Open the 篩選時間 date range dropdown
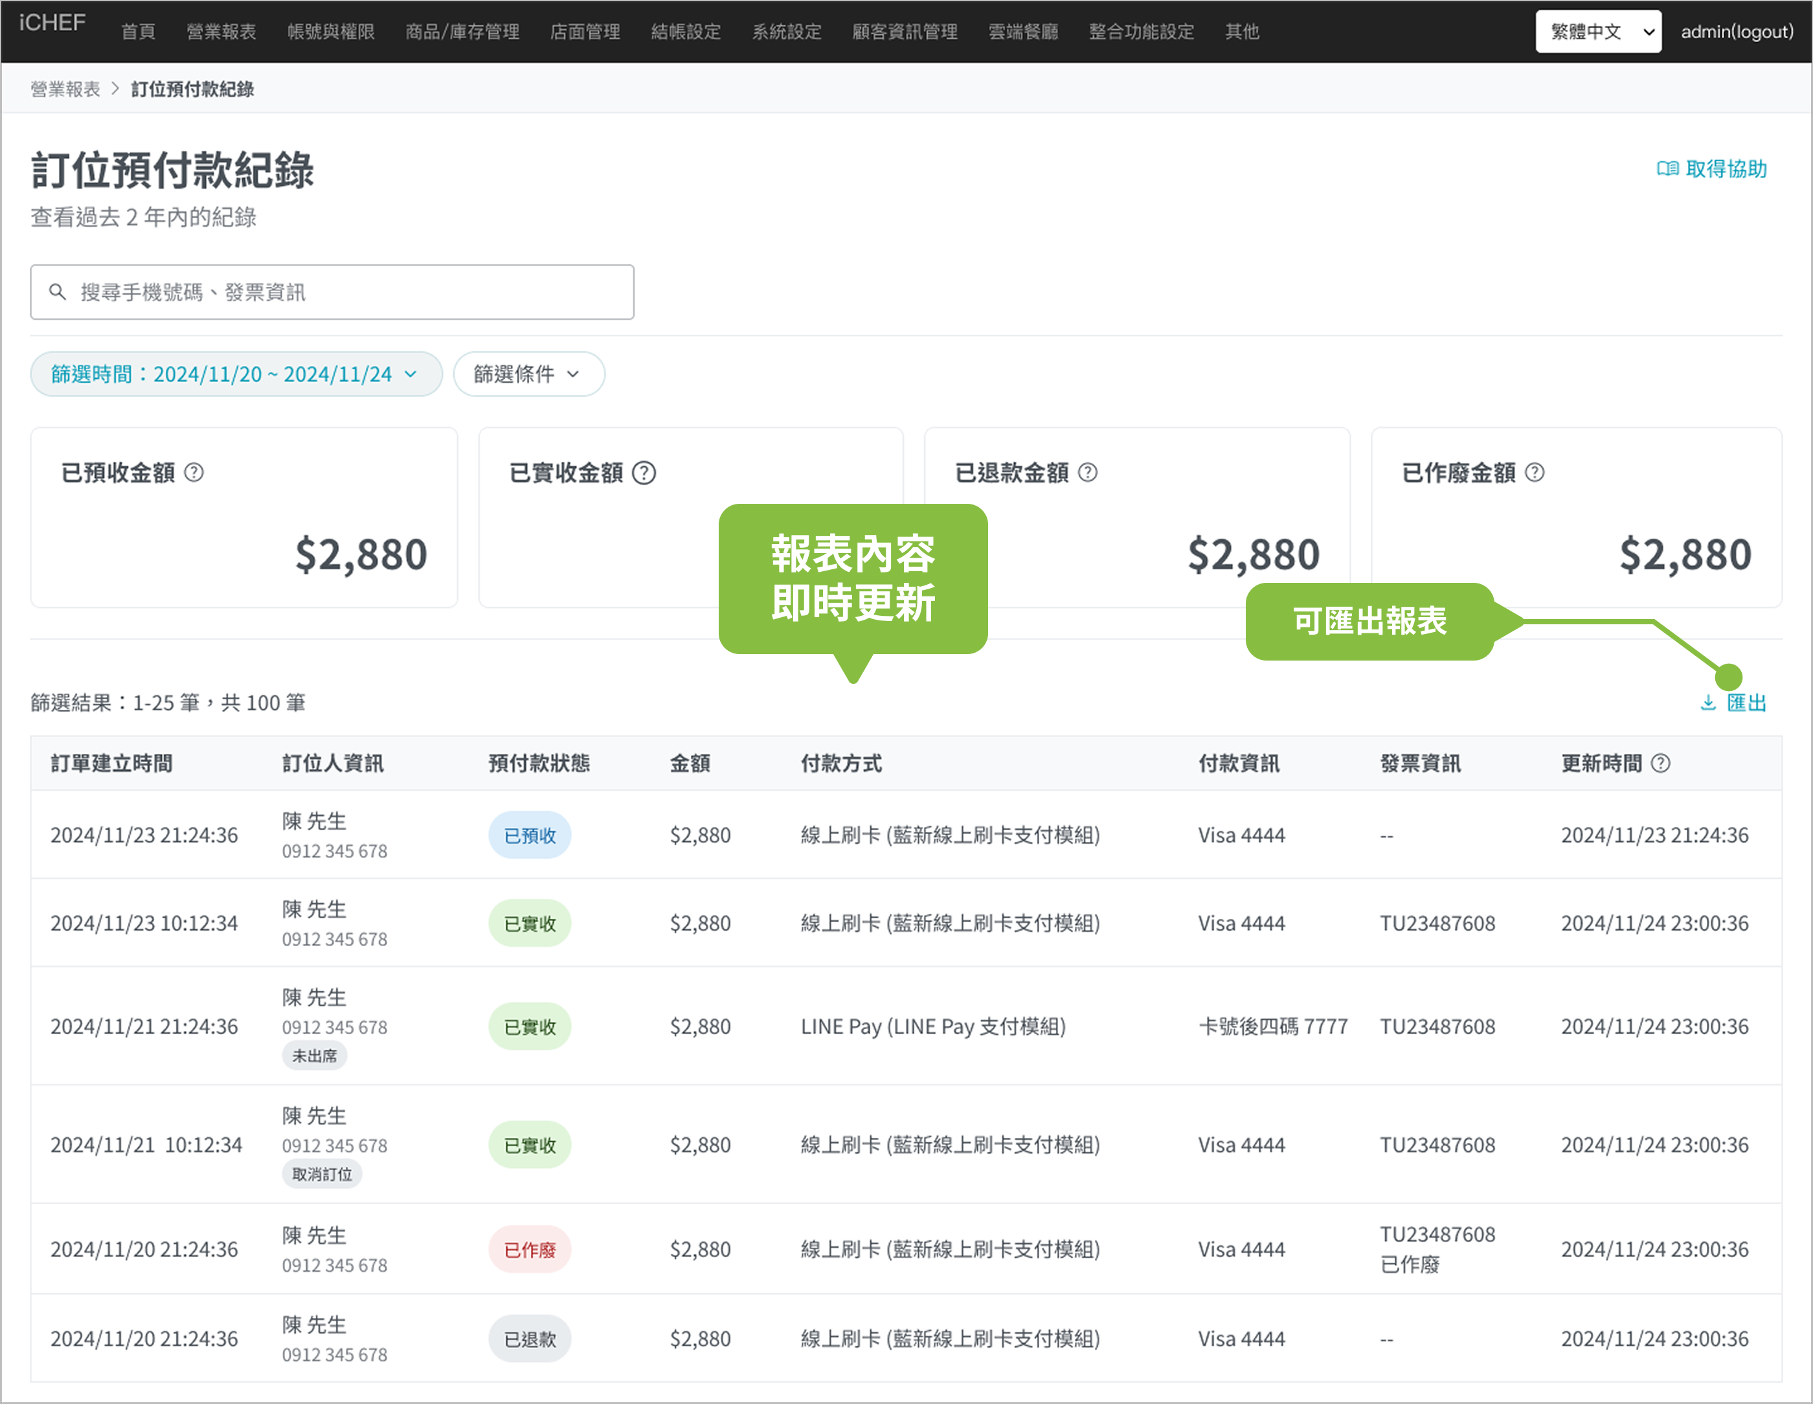1813x1404 pixels. pyautogui.click(x=236, y=374)
